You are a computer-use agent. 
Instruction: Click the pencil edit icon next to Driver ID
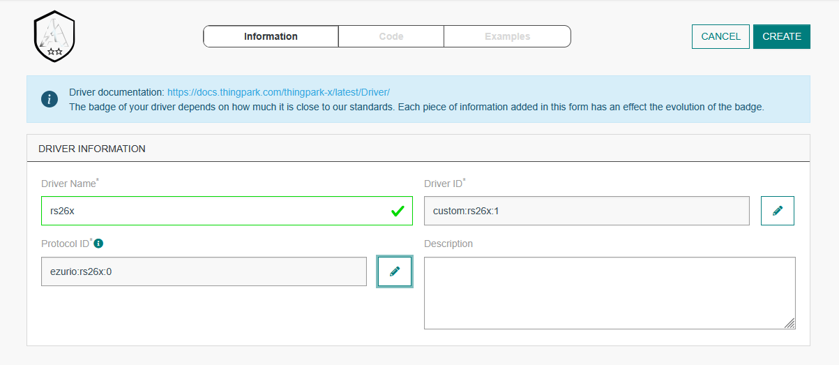point(778,211)
